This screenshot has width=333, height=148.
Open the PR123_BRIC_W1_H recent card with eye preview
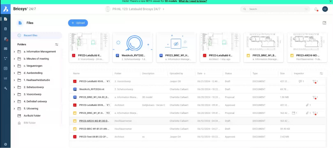point(176,48)
